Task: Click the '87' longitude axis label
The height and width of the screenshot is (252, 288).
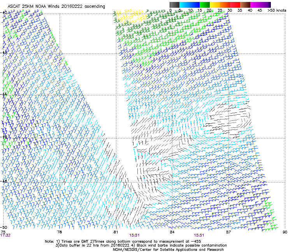Action: coord(228,232)
